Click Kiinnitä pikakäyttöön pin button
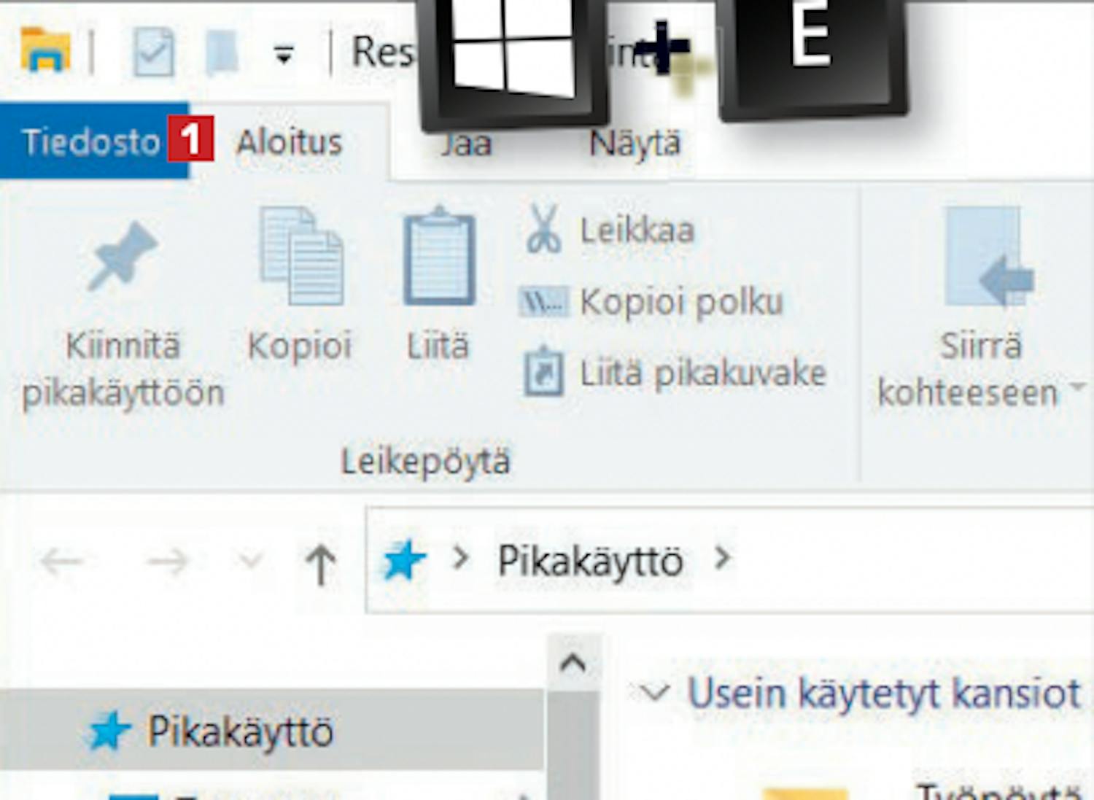 [x=123, y=315]
